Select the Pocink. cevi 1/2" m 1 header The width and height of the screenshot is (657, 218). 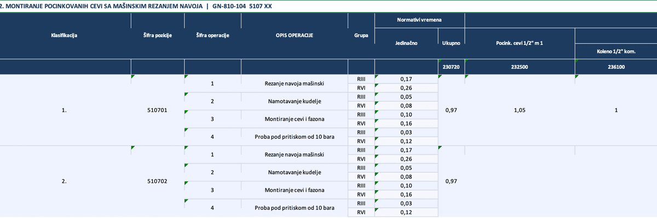[x=520, y=43]
